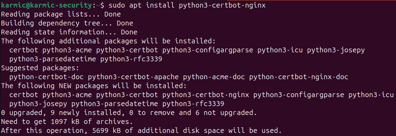This screenshot has width=396, height=136.
Task: Click the '5699 kB of additional disk space' line
Action: coord(141,131)
